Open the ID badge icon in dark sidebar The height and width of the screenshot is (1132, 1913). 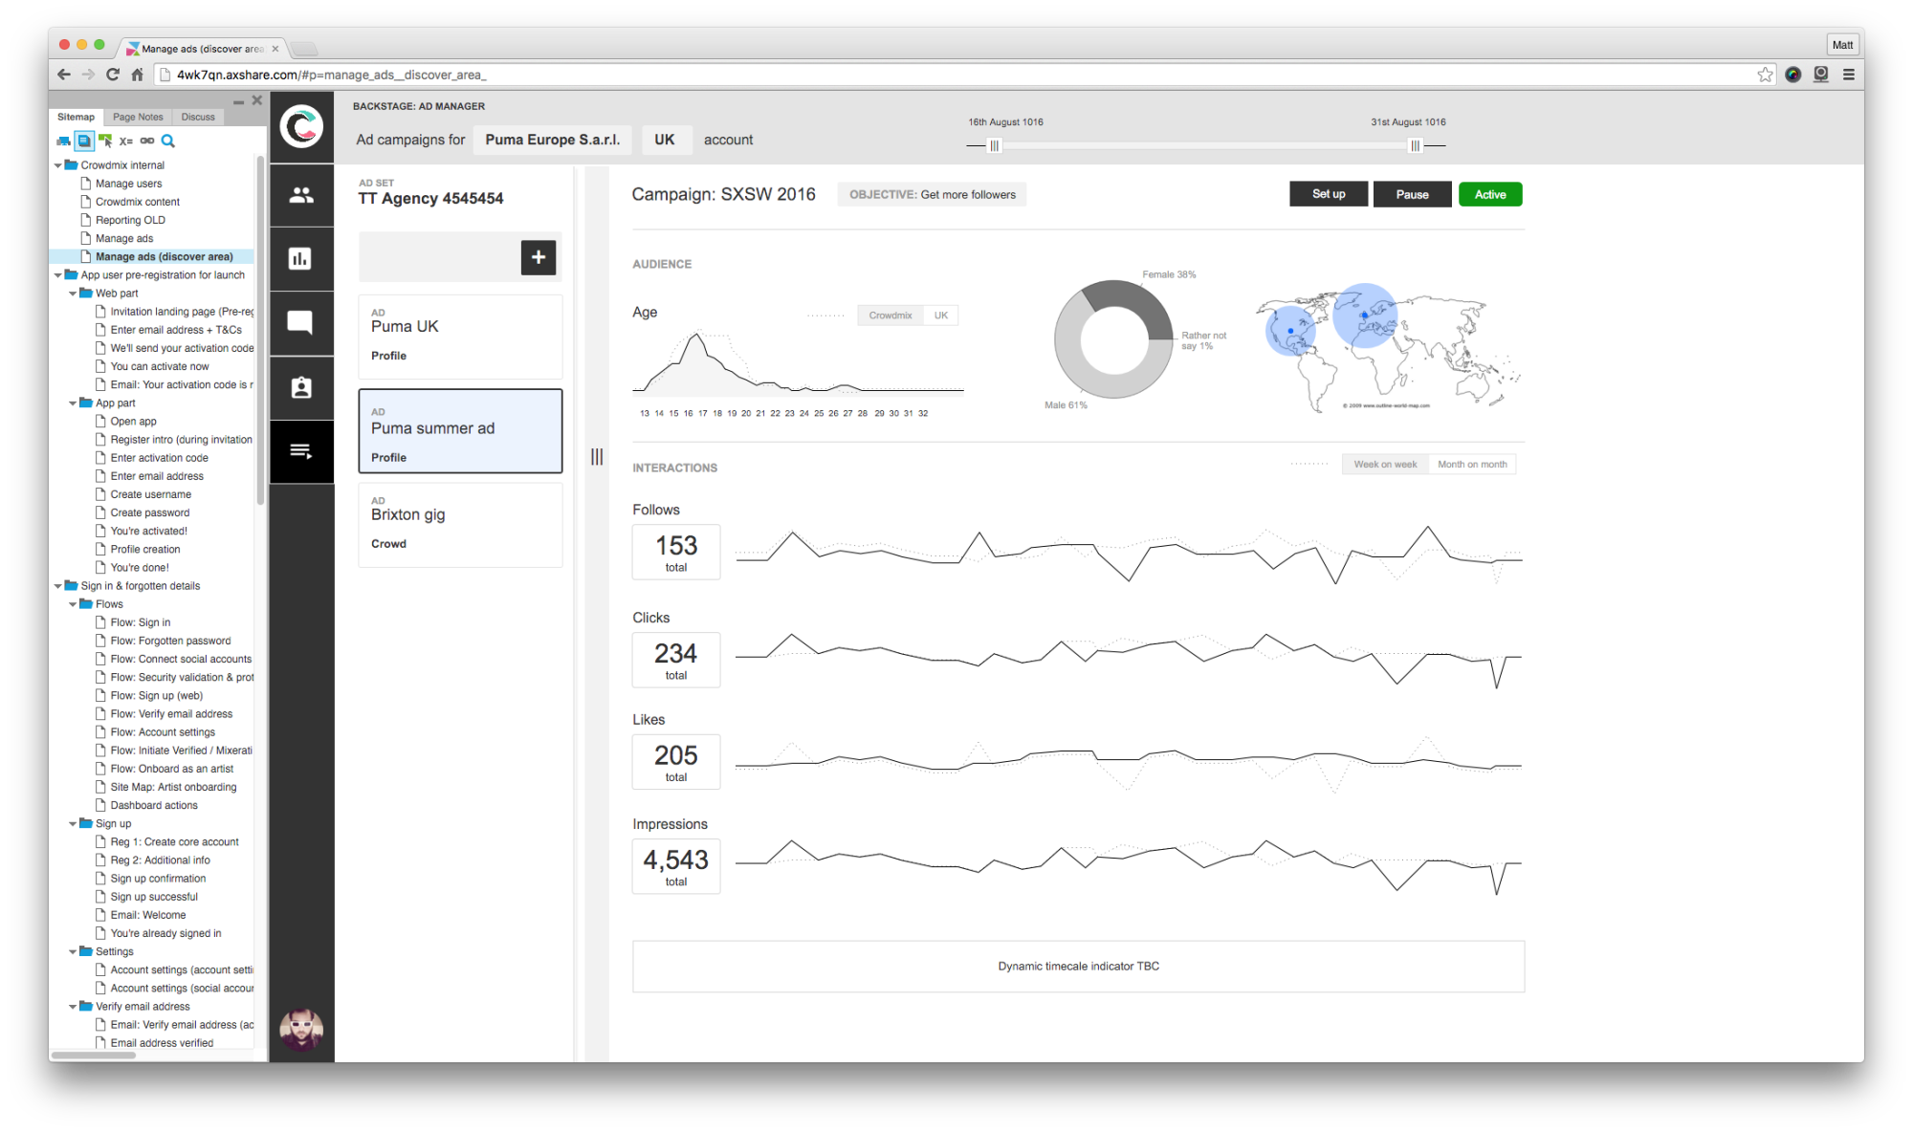(301, 387)
